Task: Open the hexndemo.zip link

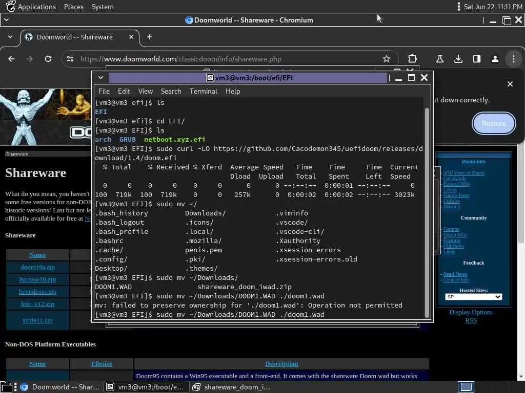Action: [37, 292]
